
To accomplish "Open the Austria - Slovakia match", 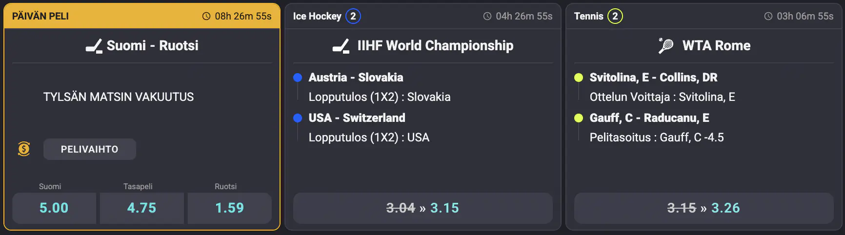I will (356, 78).
